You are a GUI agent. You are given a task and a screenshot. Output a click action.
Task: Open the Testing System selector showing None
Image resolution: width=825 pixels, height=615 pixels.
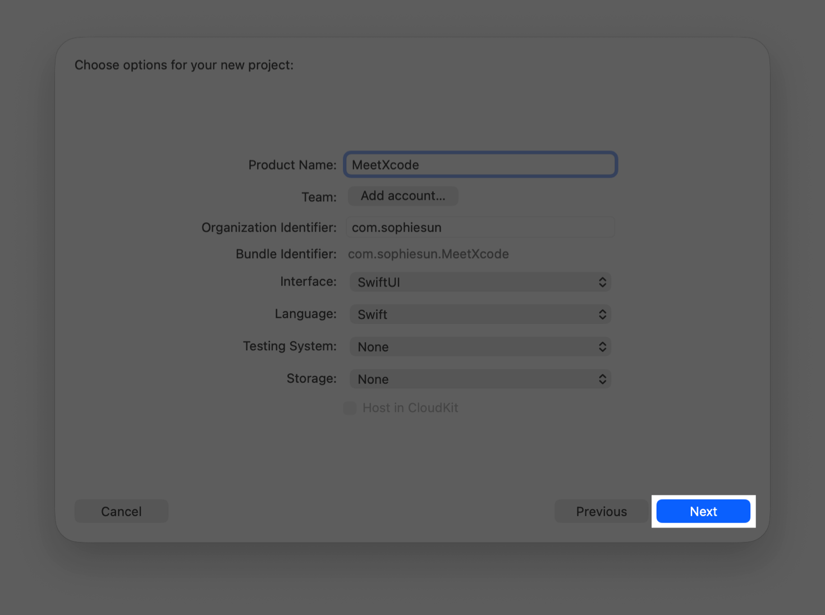(x=480, y=346)
